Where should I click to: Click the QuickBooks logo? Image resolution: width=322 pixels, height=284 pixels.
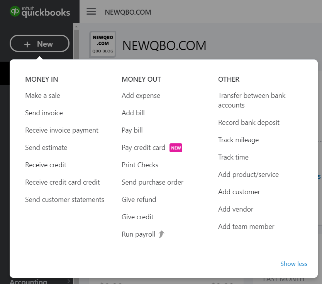point(40,12)
